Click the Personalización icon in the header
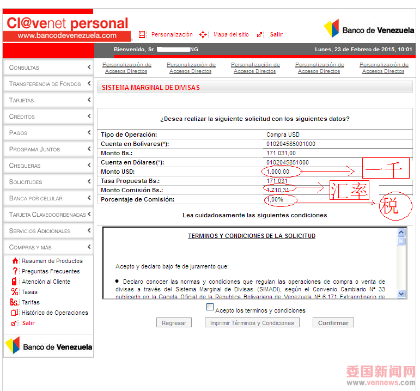 coord(142,34)
